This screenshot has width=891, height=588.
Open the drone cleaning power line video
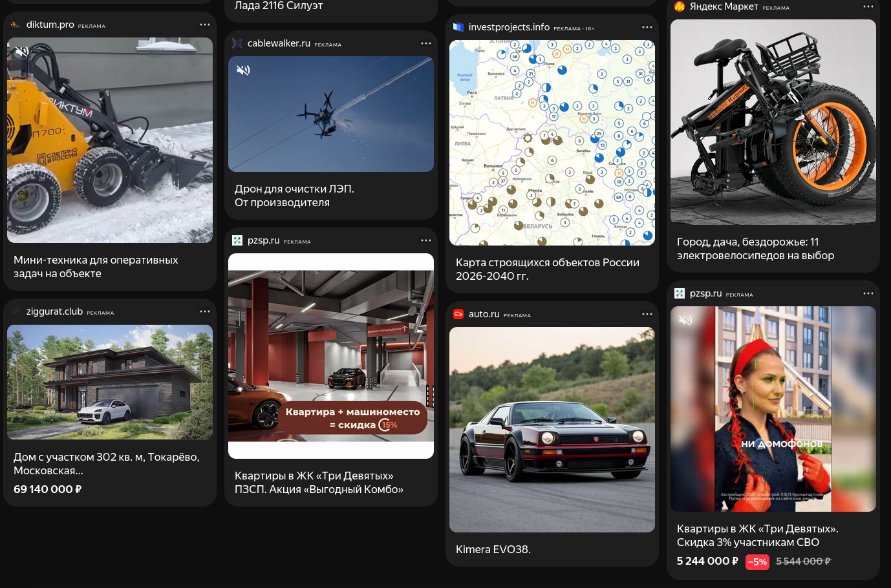click(x=331, y=114)
